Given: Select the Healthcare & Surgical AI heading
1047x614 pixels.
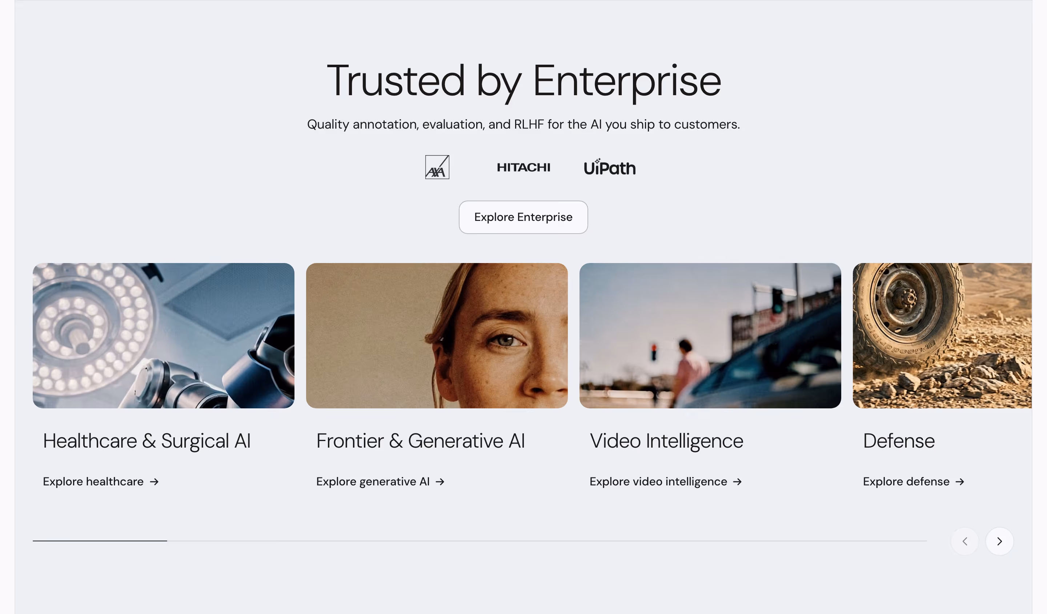Looking at the screenshot, I should [147, 441].
